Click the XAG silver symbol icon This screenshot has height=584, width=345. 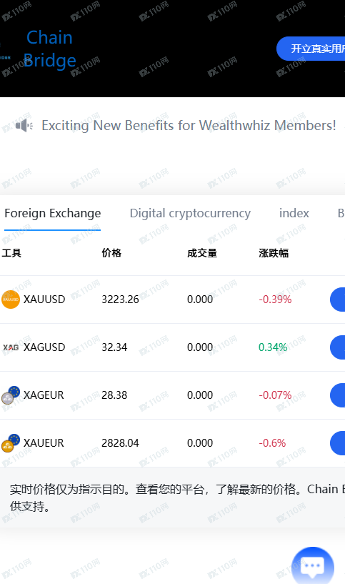(x=11, y=347)
